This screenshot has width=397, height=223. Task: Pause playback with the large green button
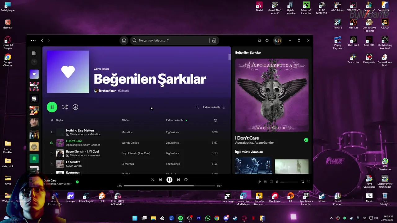pyautogui.click(x=52, y=107)
